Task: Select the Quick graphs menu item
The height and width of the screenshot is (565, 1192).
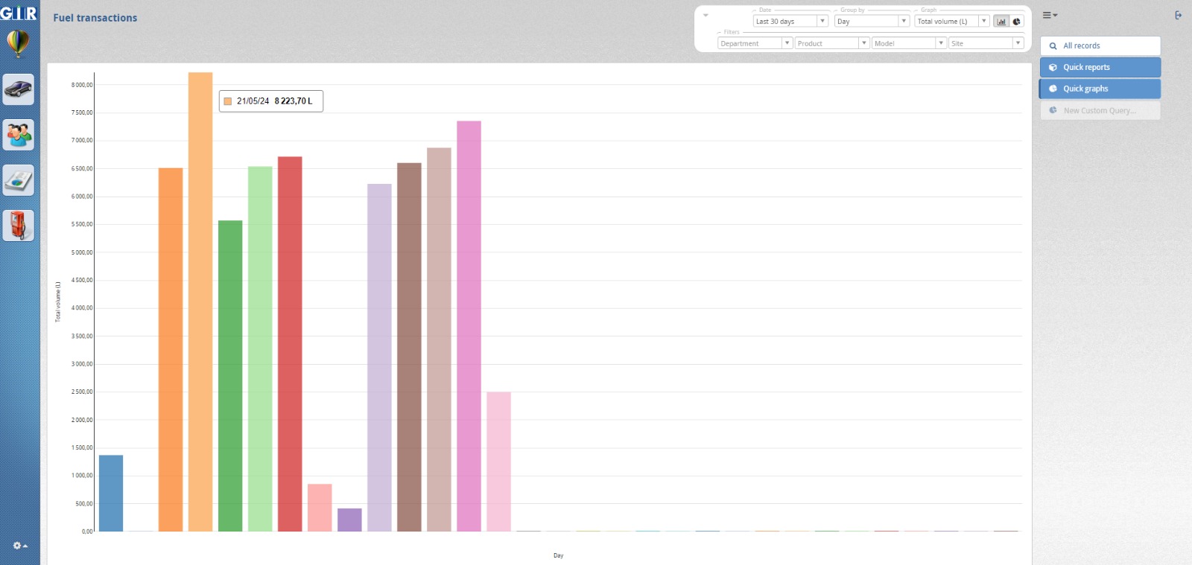Action: point(1100,89)
